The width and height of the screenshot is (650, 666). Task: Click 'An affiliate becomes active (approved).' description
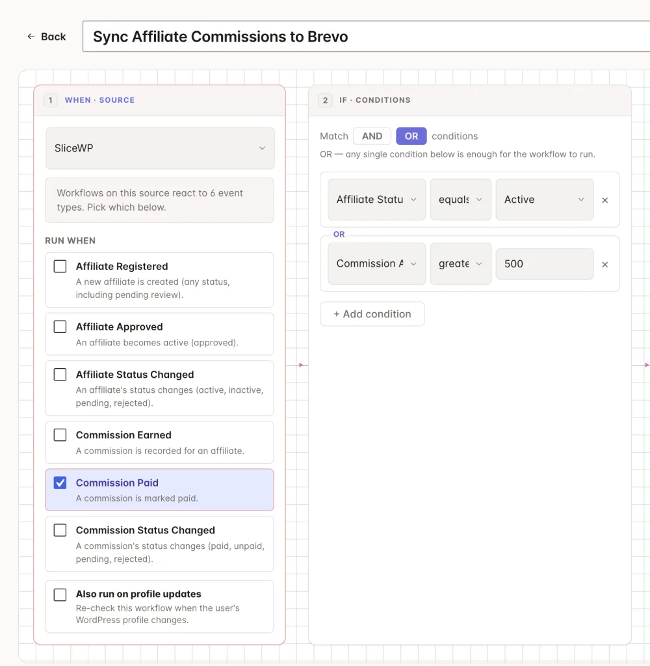[157, 342]
